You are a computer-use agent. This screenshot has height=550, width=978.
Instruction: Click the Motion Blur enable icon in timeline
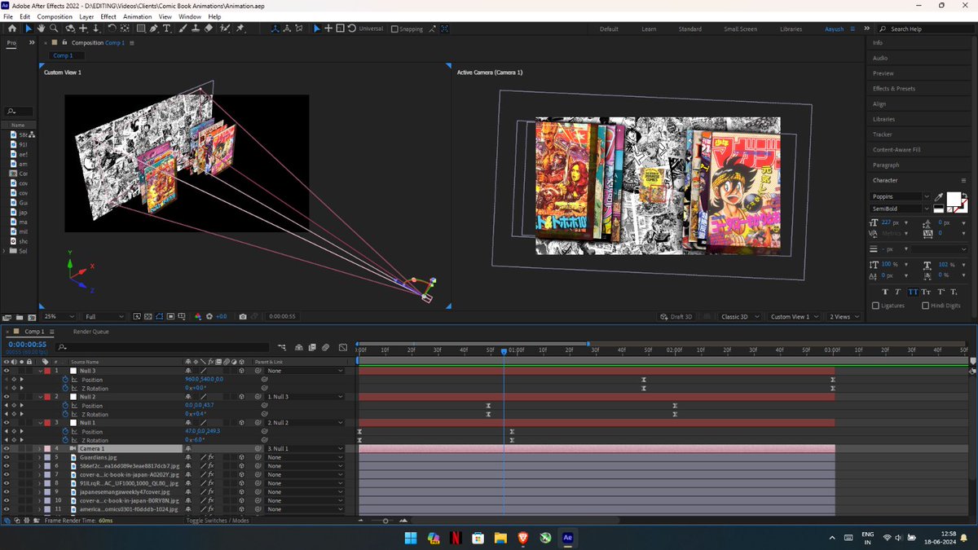tap(324, 347)
